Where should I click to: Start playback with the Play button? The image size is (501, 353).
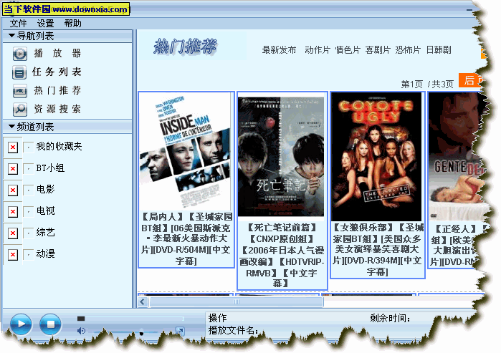(21, 324)
